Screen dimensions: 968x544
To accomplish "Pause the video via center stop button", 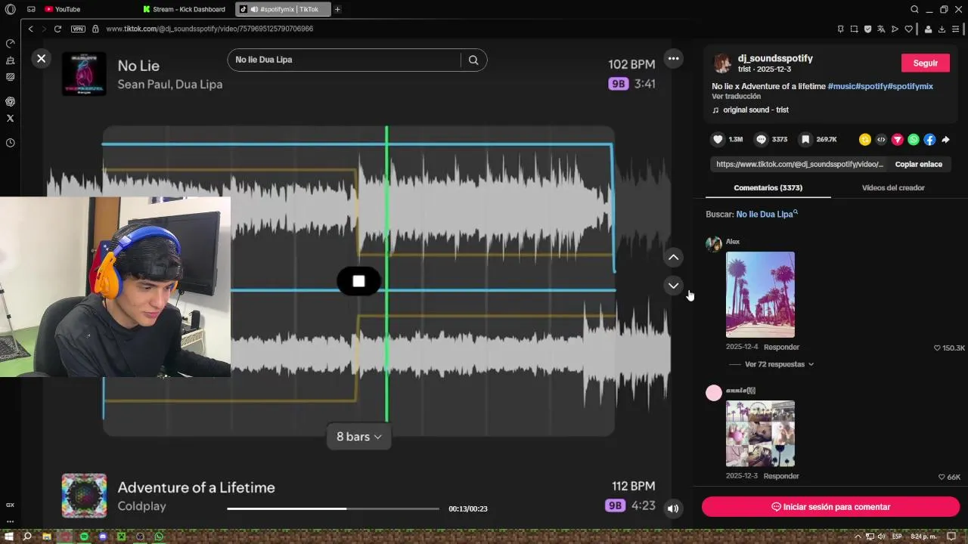I will [358, 281].
